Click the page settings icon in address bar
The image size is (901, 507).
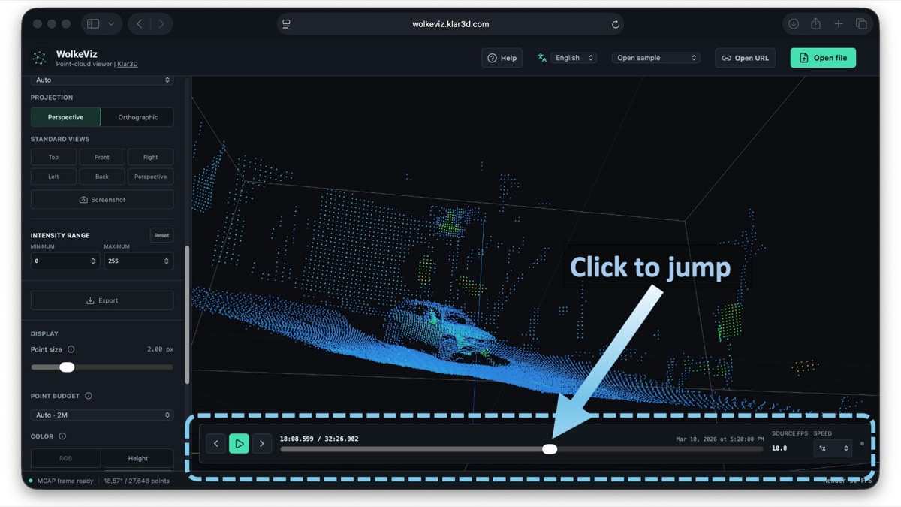(x=286, y=24)
